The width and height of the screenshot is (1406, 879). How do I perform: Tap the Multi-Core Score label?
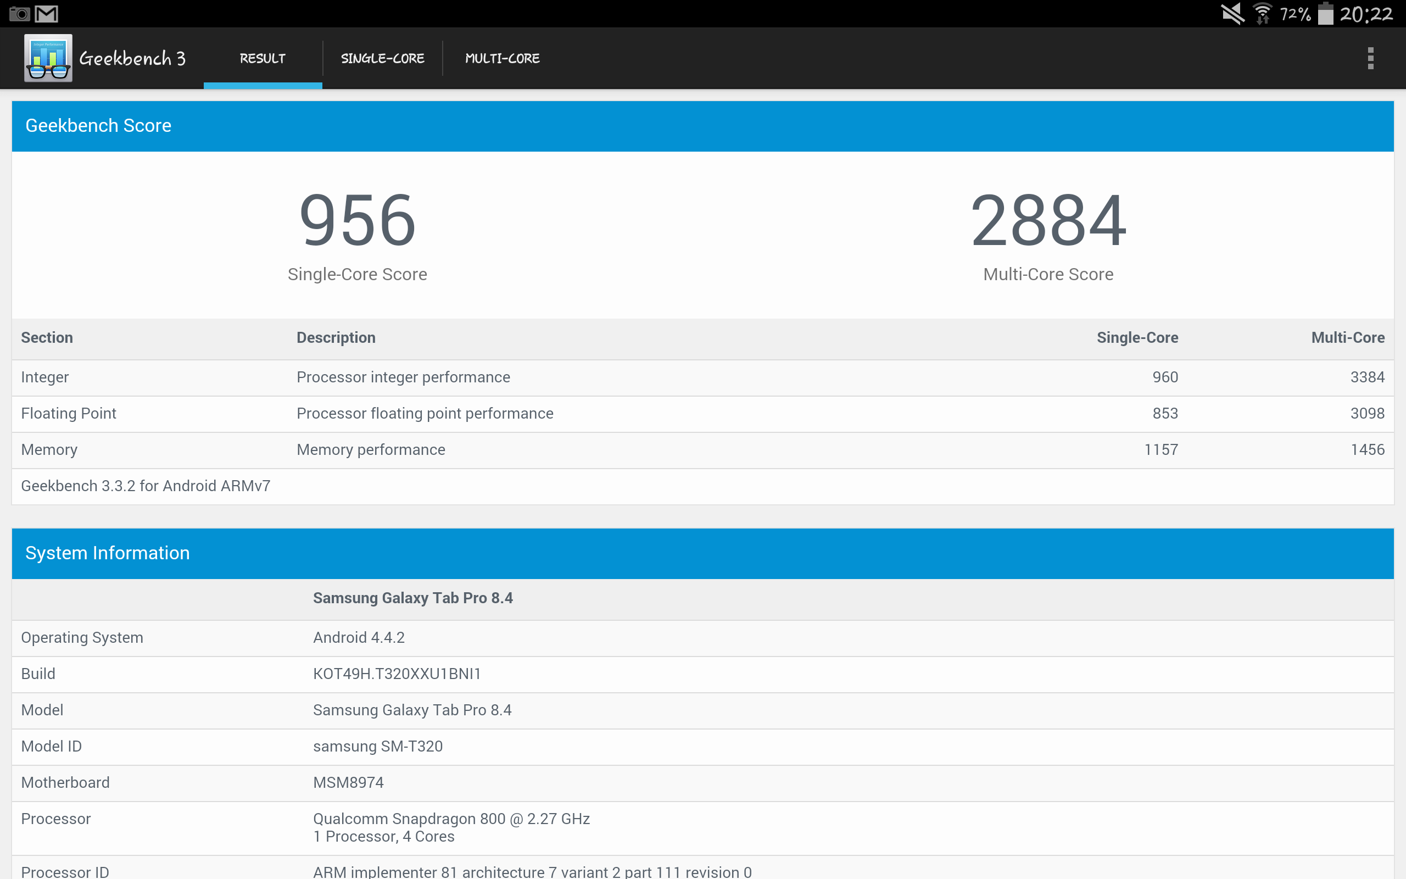click(x=1048, y=274)
